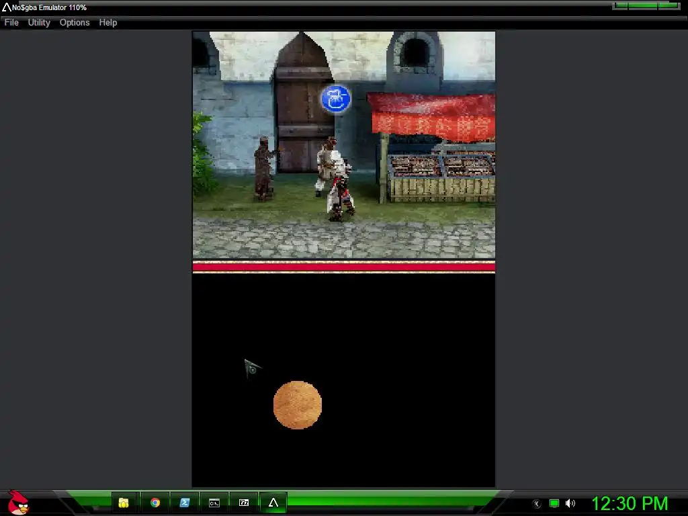688x516 pixels.
Task: Click the green monitor tray icon
Action: point(554,503)
